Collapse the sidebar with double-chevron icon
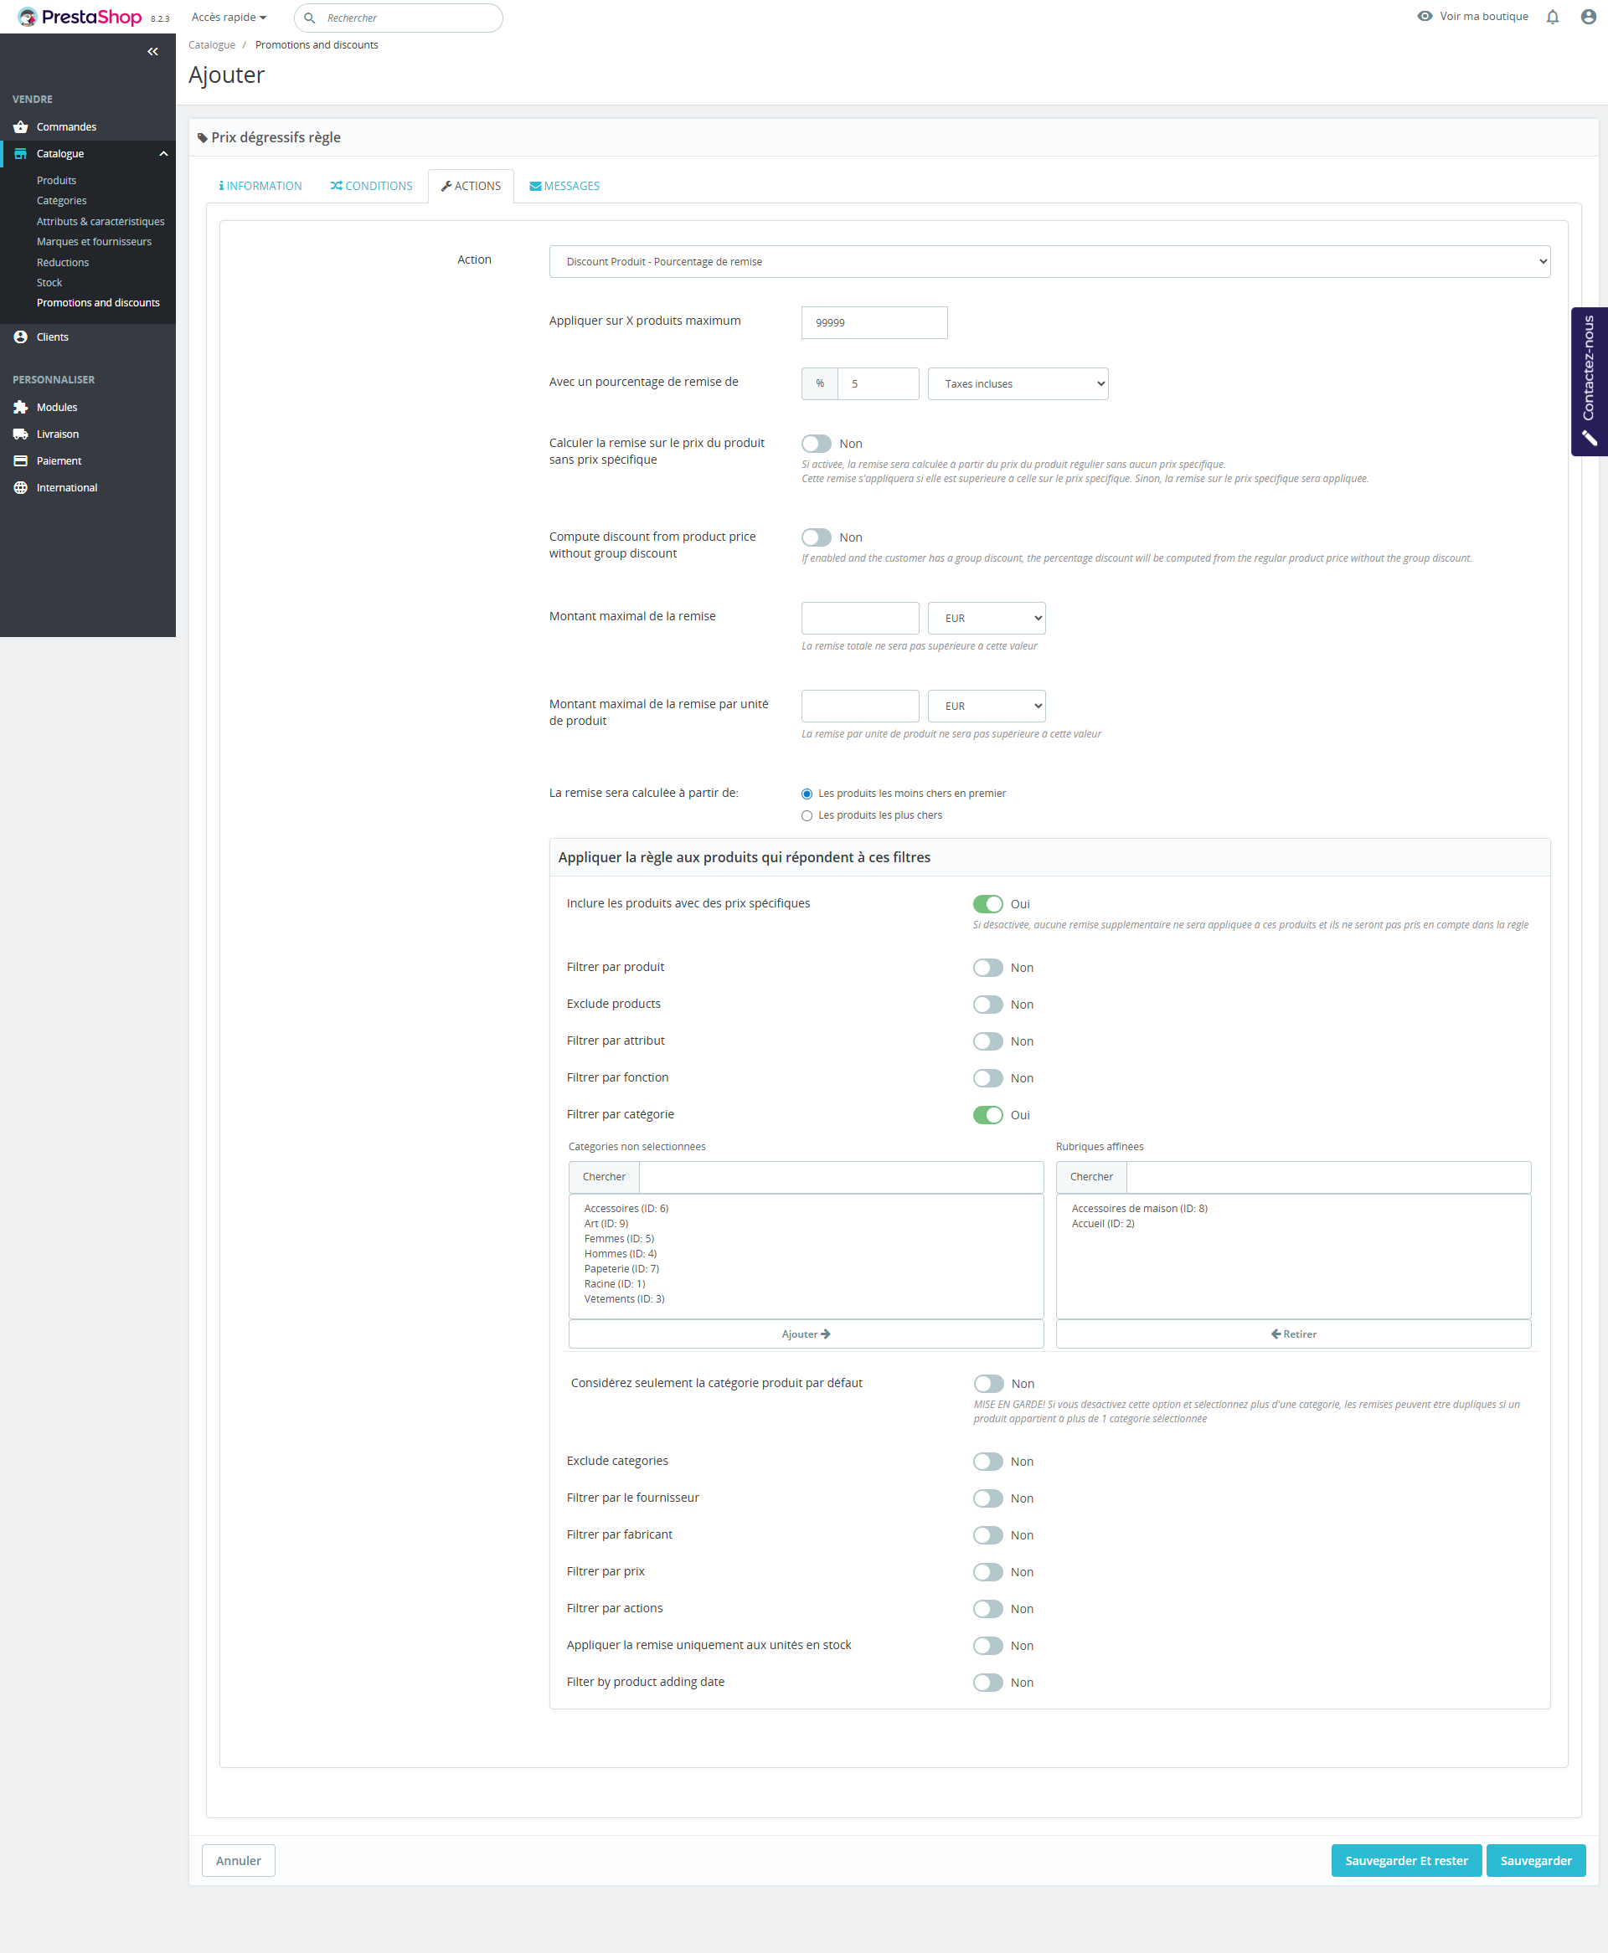 pyautogui.click(x=152, y=52)
